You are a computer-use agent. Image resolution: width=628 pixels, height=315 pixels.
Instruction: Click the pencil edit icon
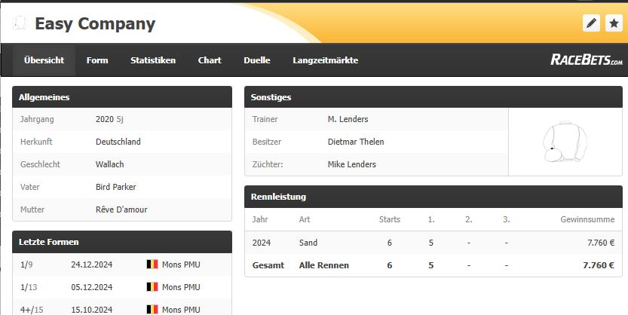tap(591, 23)
